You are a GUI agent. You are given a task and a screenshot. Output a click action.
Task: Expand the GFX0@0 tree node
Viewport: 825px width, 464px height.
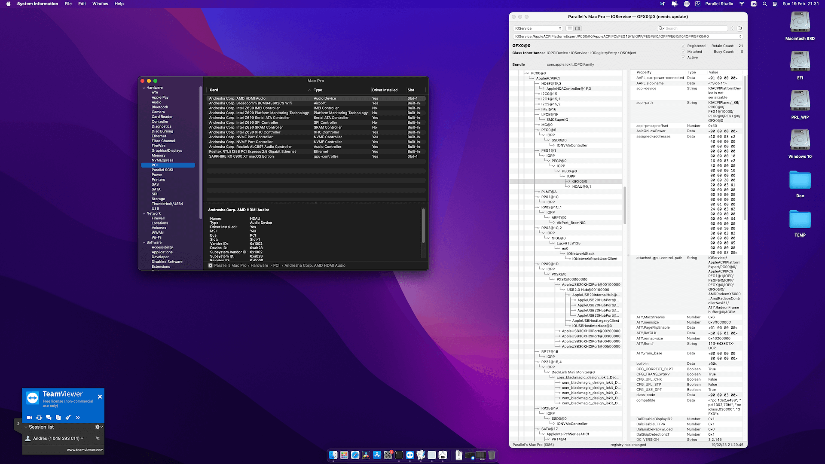568,181
